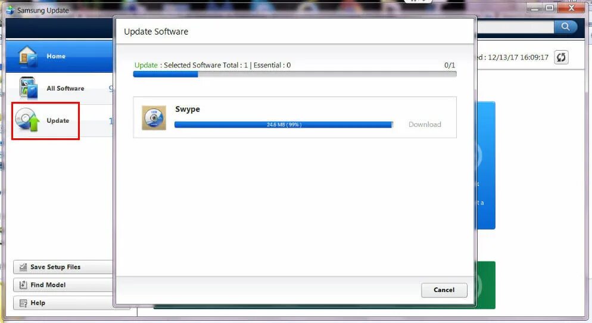The width and height of the screenshot is (592, 323).
Task: Click the grayed Download label for Swype
Action: [425, 125]
